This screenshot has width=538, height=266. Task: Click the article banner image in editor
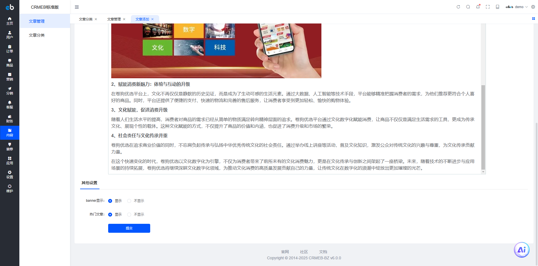point(216,51)
